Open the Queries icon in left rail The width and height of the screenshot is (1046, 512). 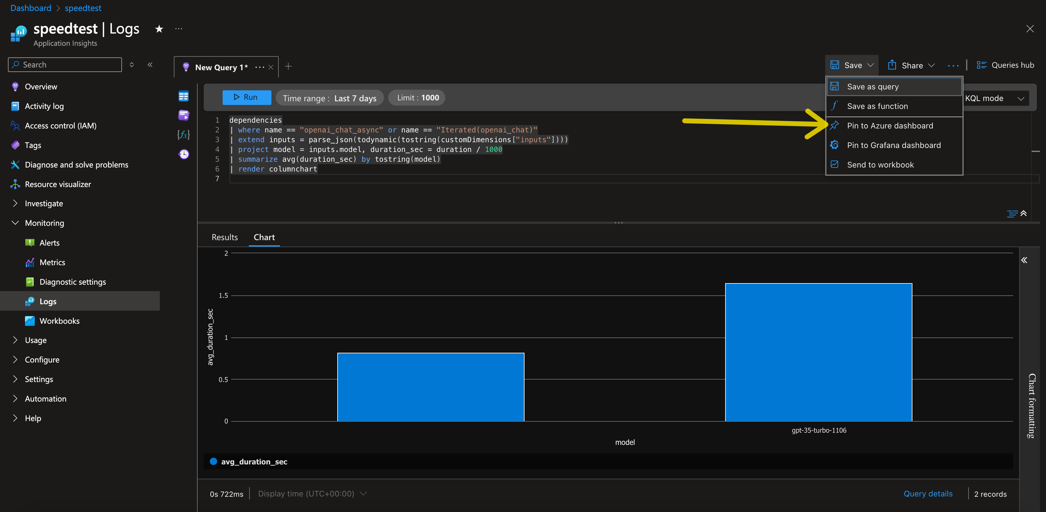click(184, 115)
